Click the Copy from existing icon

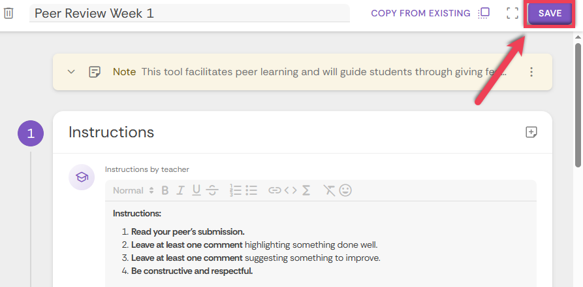point(484,13)
